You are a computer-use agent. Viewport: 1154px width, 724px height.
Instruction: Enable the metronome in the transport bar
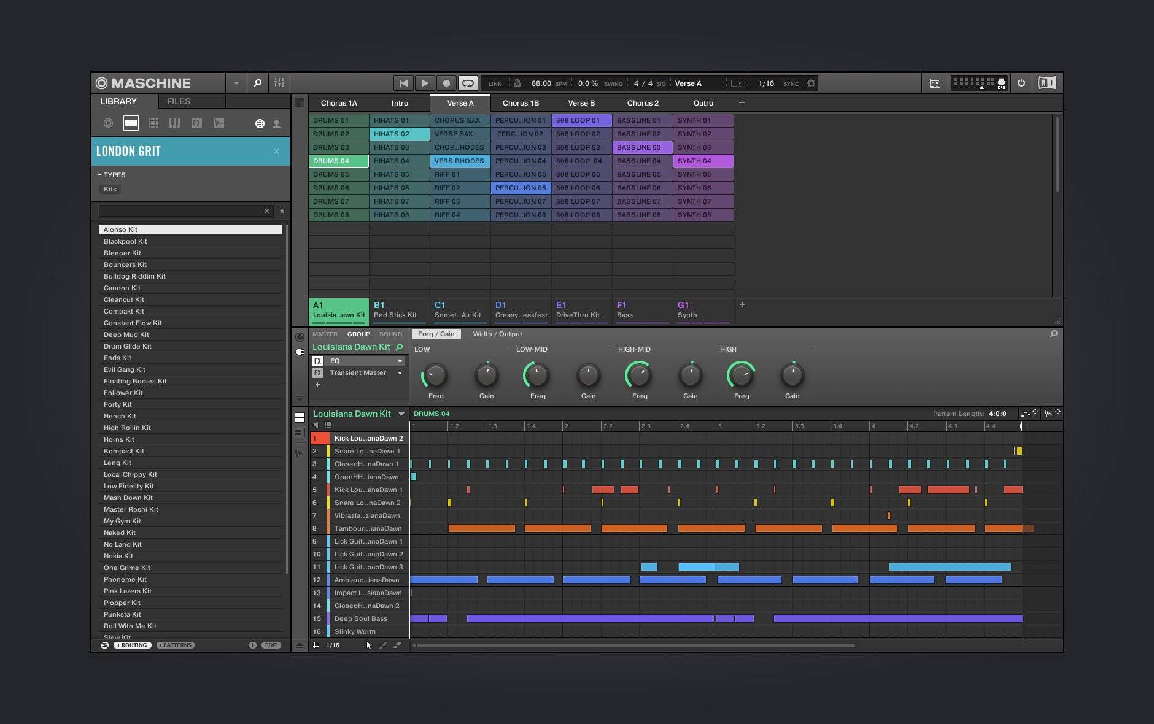click(517, 83)
